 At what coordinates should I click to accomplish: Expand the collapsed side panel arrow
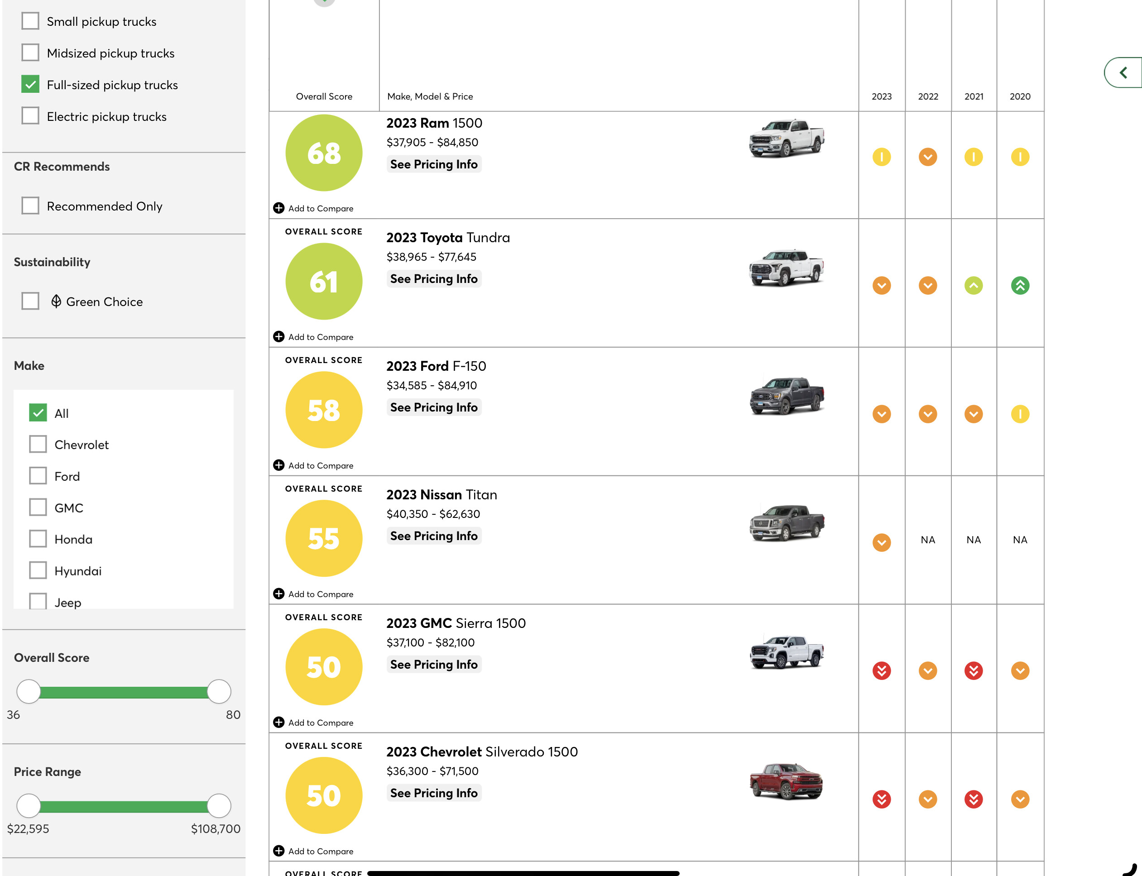click(x=1124, y=72)
